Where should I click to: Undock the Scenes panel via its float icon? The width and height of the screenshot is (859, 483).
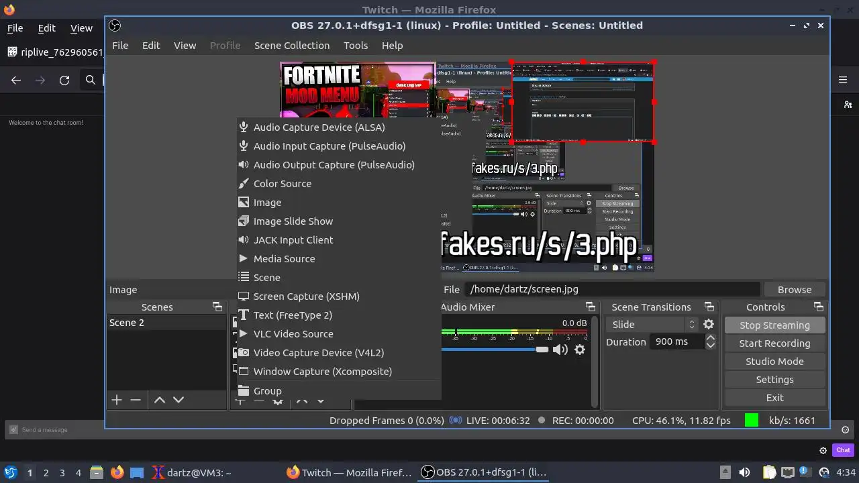click(217, 307)
